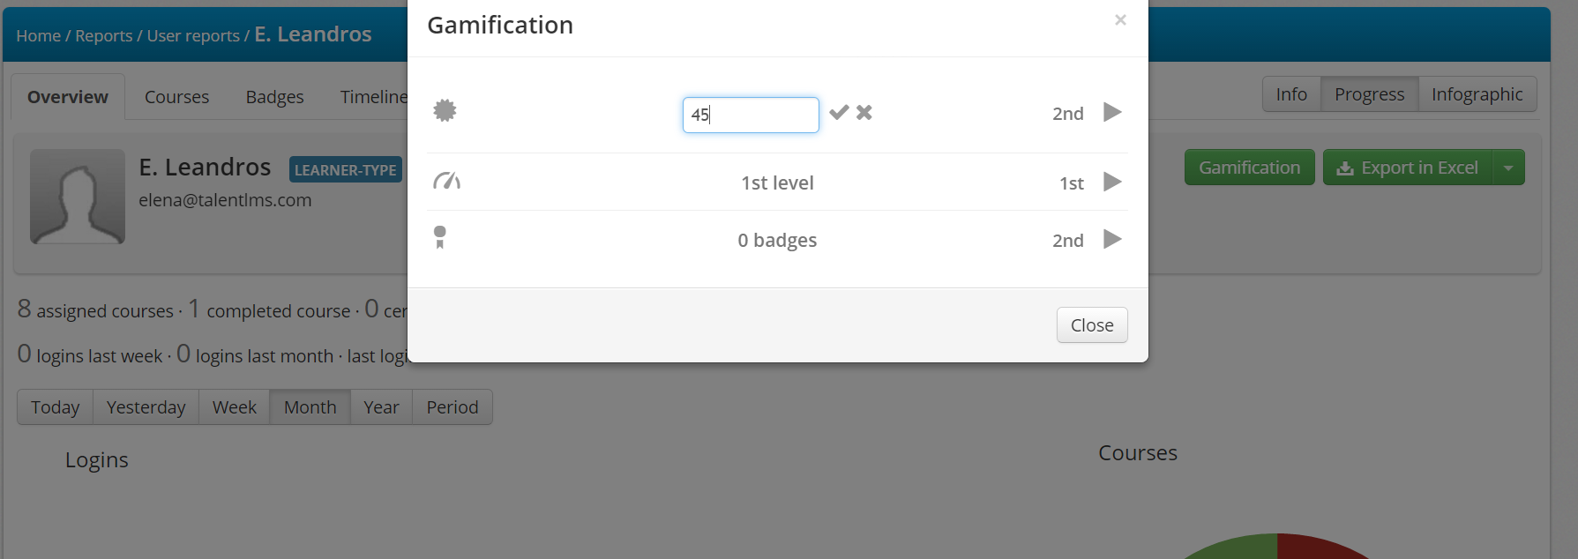Open the Overview tab
1578x559 pixels.
[68, 96]
